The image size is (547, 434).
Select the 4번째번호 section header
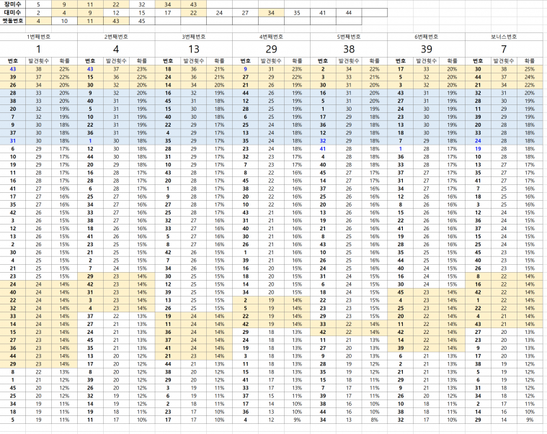pyautogui.click(x=271, y=37)
